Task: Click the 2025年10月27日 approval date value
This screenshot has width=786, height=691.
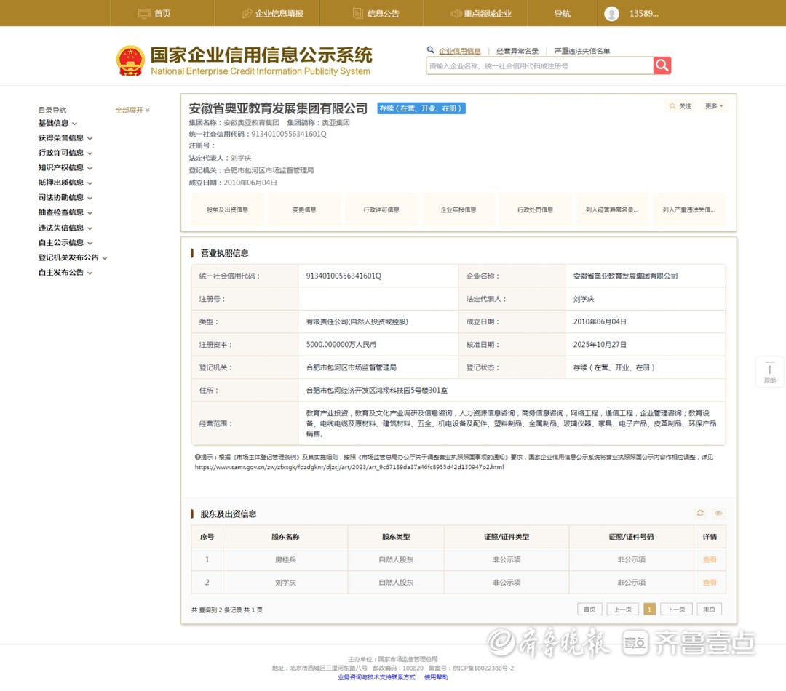Action: (600, 345)
